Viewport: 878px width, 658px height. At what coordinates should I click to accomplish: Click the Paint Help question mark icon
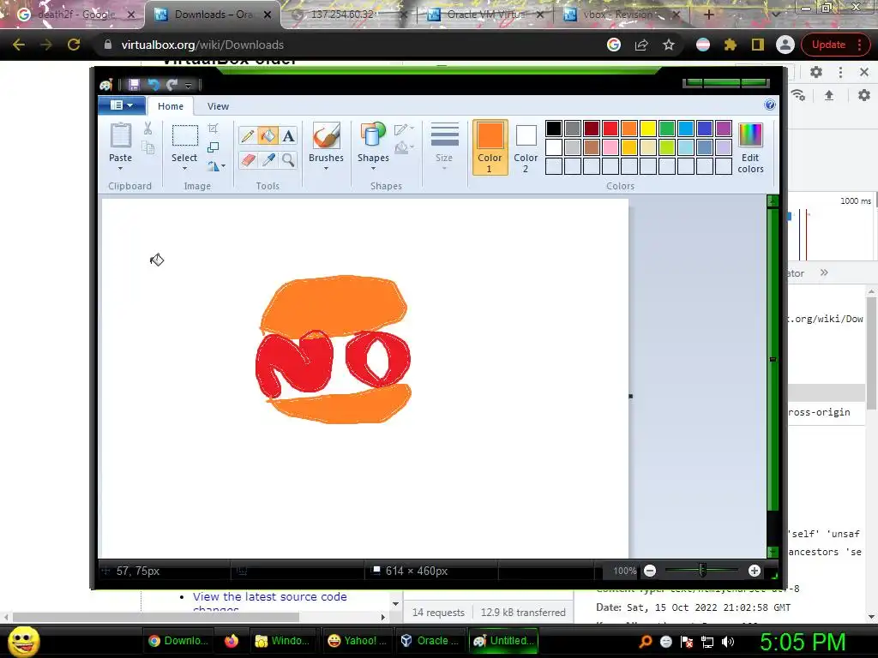[770, 105]
